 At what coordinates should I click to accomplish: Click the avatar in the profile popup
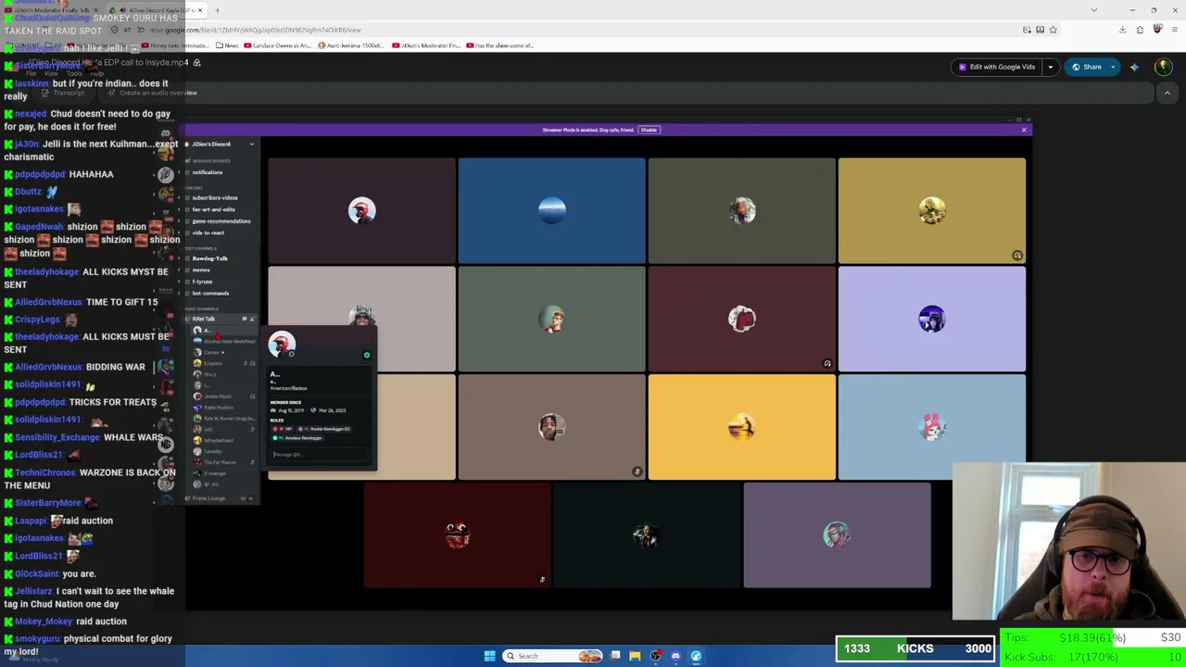point(282,345)
